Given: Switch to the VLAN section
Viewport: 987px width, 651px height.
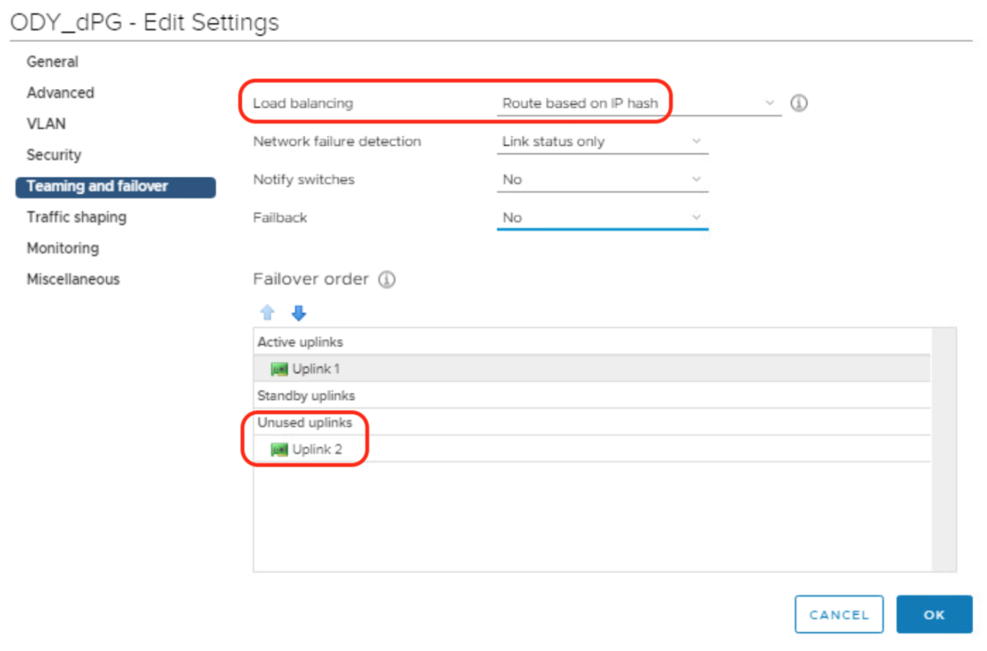Looking at the screenshot, I should coord(46,124).
